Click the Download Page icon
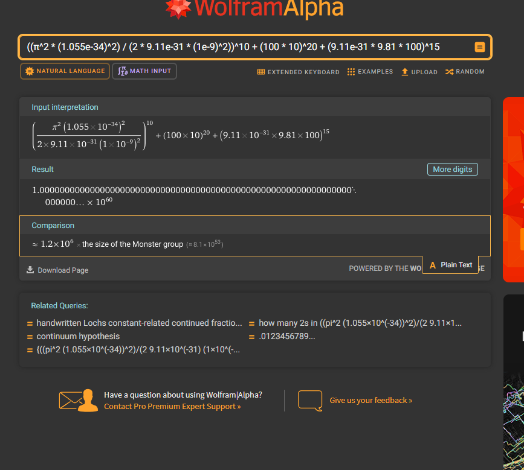 point(30,270)
